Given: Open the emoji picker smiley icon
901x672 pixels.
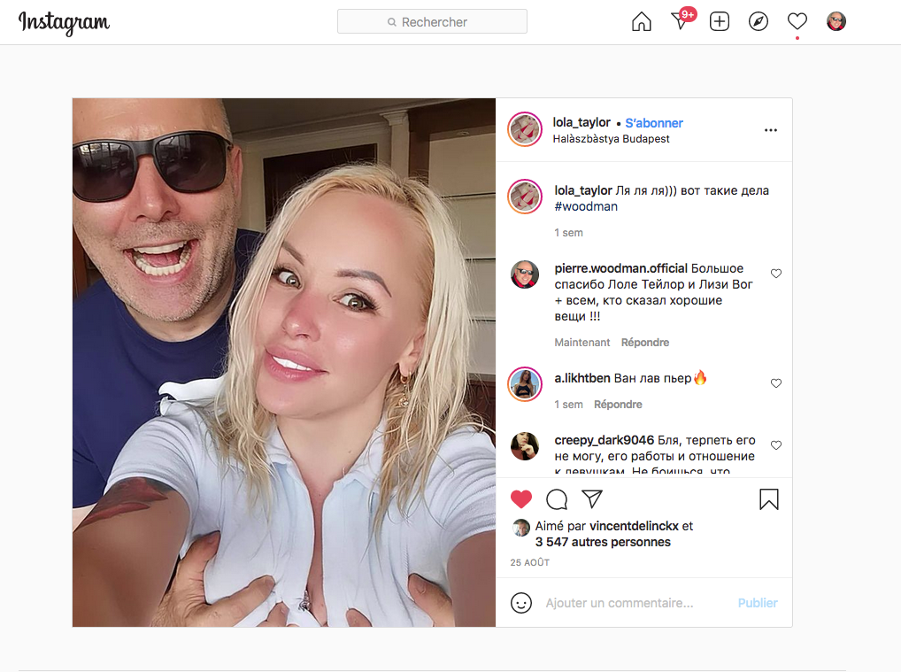Looking at the screenshot, I should click(x=521, y=603).
